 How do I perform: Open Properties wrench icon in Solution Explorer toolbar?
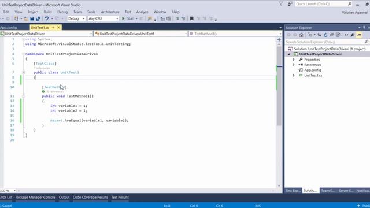(x=353, y=35)
